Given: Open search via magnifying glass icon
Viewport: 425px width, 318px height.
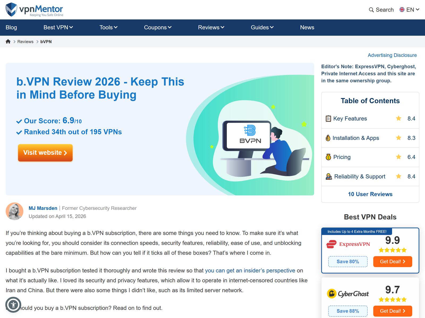Looking at the screenshot, I should tap(371, 10).
